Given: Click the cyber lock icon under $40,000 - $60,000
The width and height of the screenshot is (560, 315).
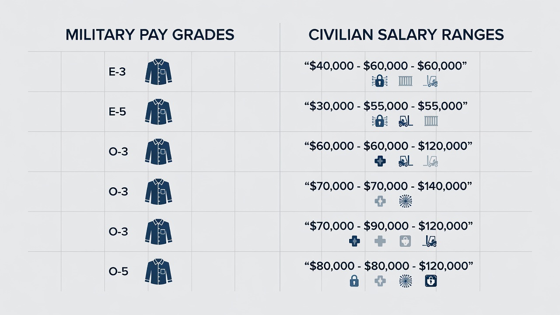Looking at the screenshot, I should pos(380,81).
